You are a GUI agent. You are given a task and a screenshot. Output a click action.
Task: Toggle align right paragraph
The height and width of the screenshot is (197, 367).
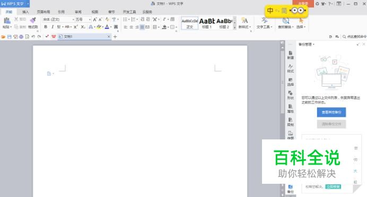click(137, 27)
